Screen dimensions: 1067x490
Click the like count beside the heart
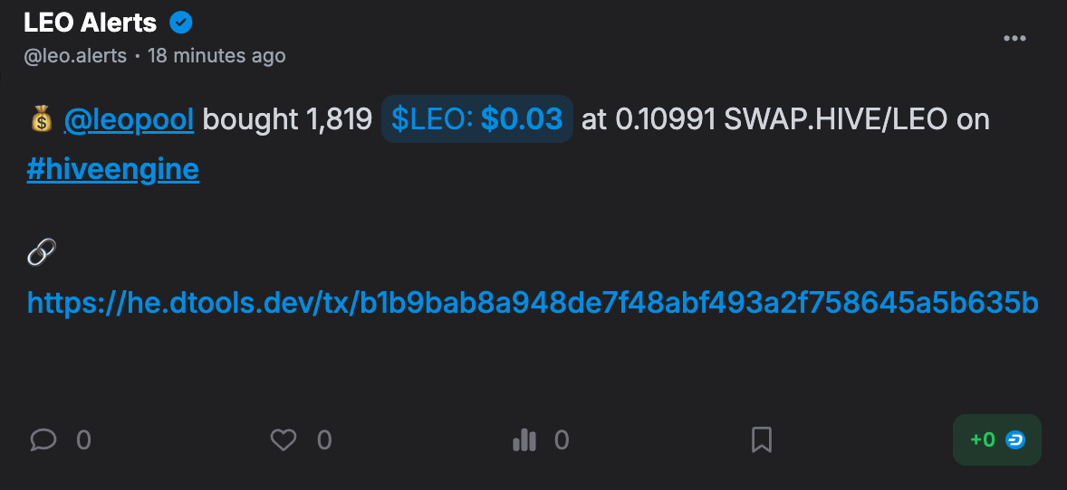324,440
